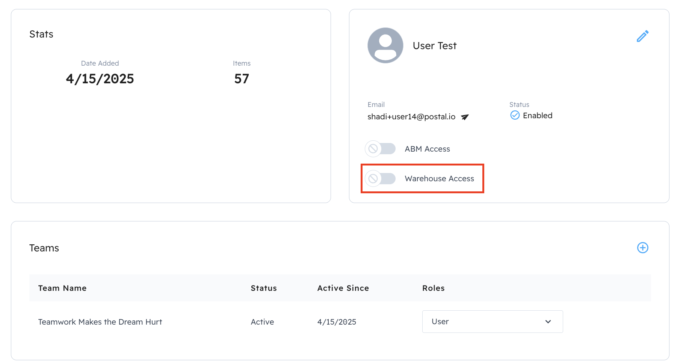Click the Active Since column header
This screenshot has width=692, height=364.
tap(343, 288)
